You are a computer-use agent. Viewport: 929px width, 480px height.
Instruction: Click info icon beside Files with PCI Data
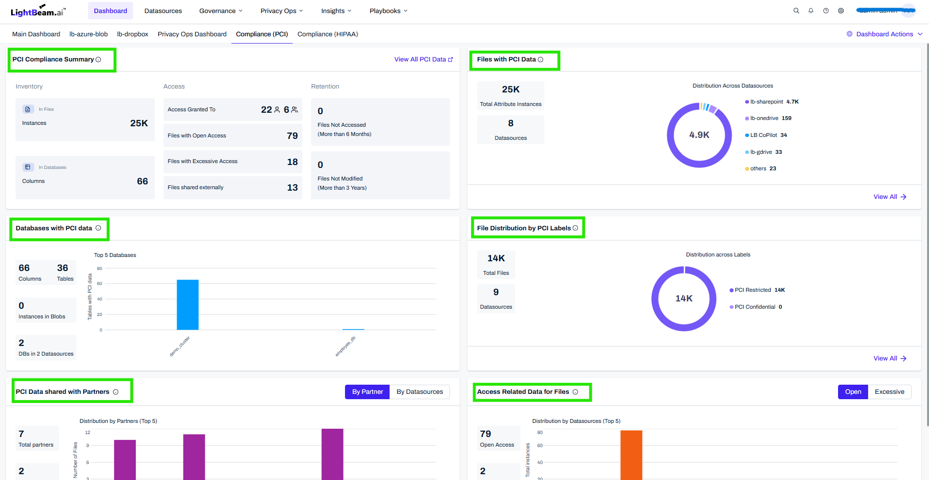point(540,60)
